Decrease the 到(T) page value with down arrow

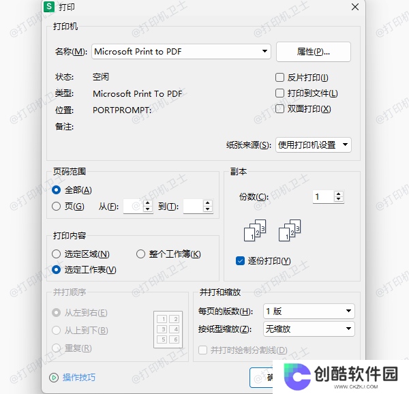[208, 209]
